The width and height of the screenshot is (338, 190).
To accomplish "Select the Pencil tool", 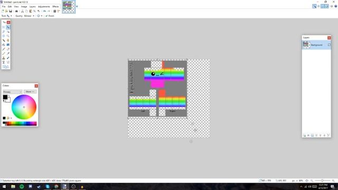I will (4, 53).
